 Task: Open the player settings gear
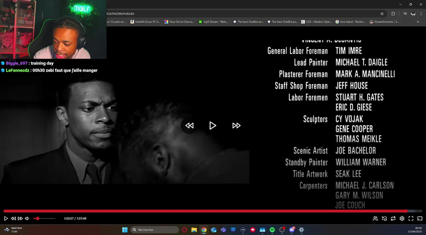(x=402, y=218)
